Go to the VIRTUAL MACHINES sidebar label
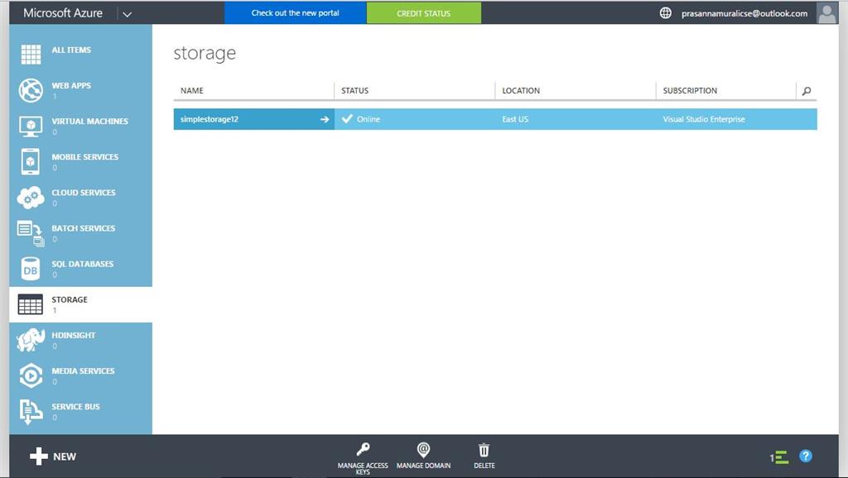 pyautogui.click(x=89, y=121)
